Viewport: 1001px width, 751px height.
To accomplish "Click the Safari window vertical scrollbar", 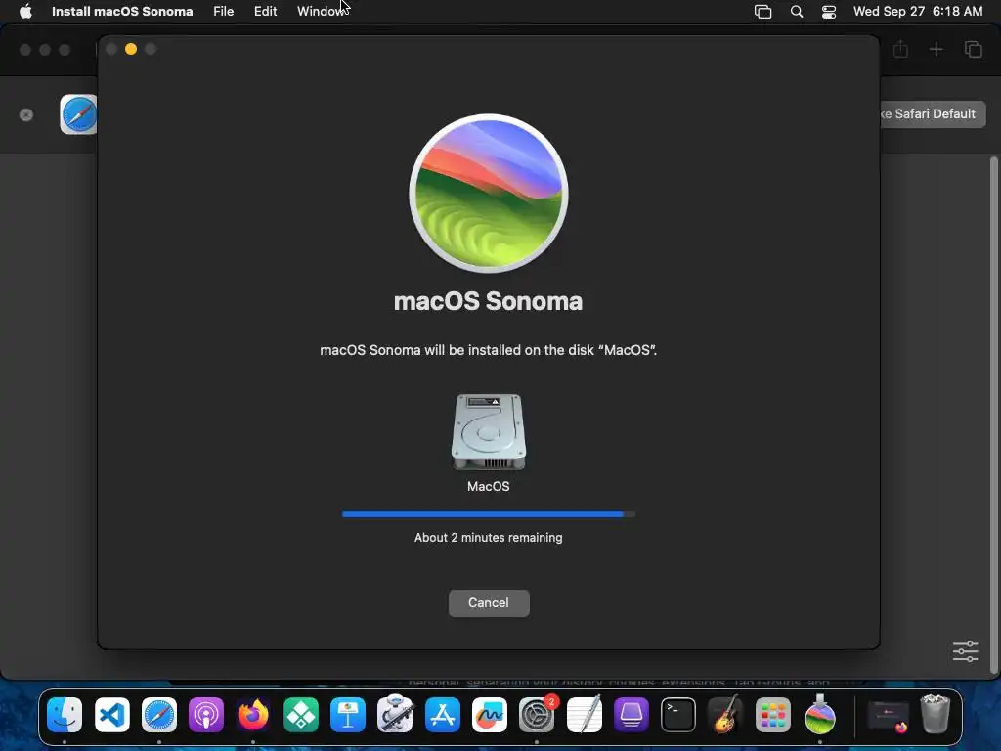I will [x=993, y=415].
